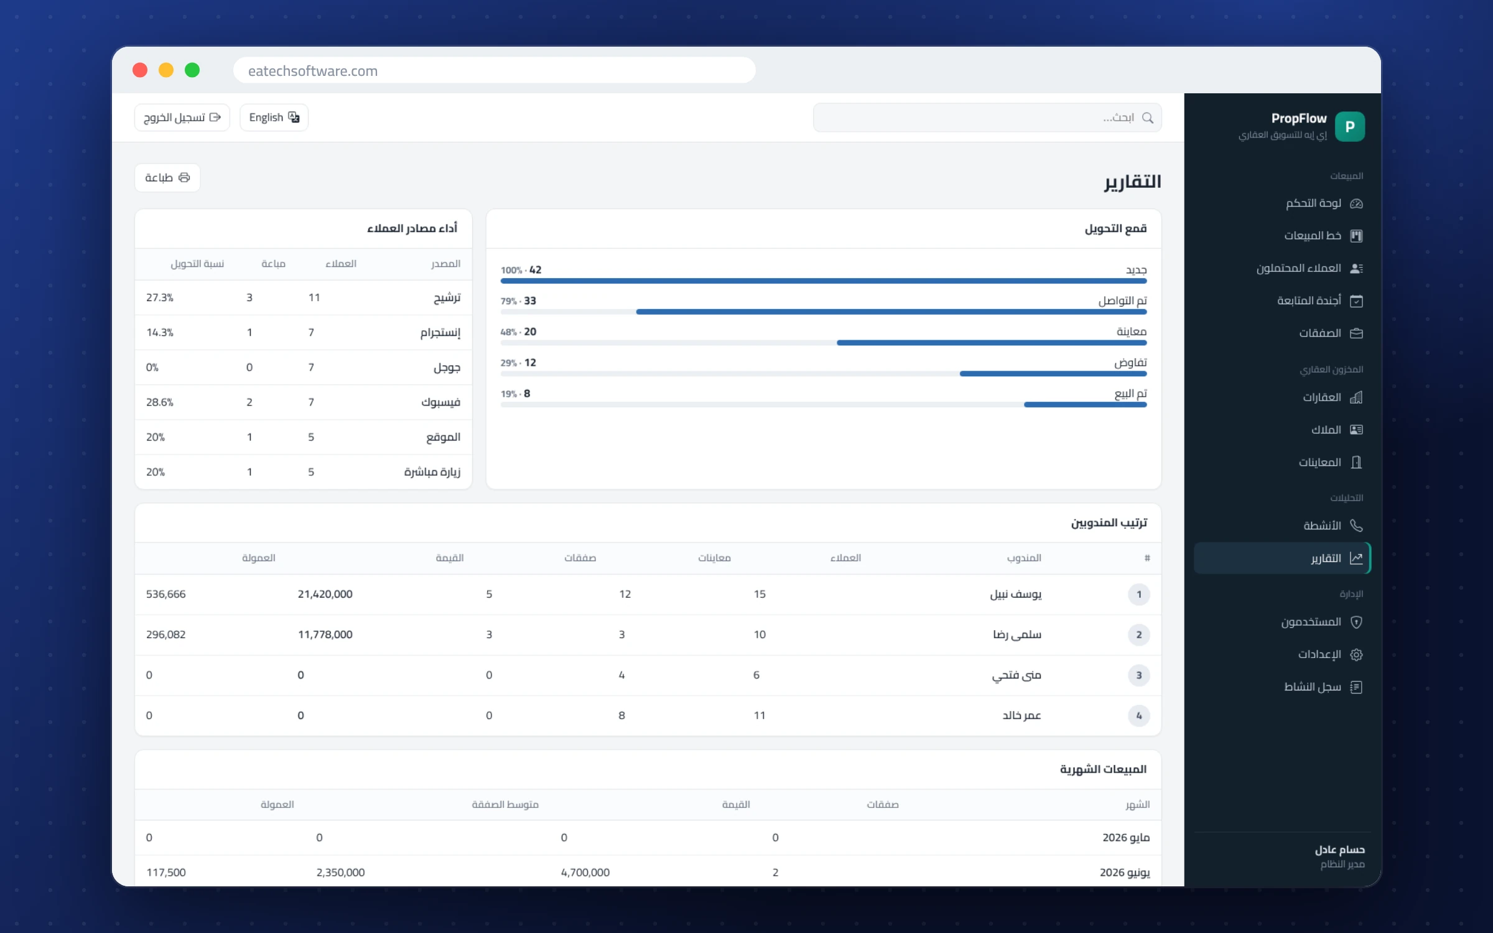Click the translate icon beside English
Screen dimensions: 1493x933
pos(294,118)
